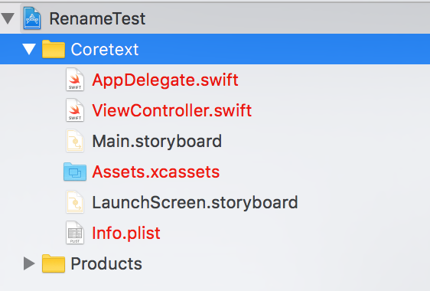Collapse the RenameTest project disclosure triangle
The width and height of the screenshot is (430, 291).
click(8, 18)
